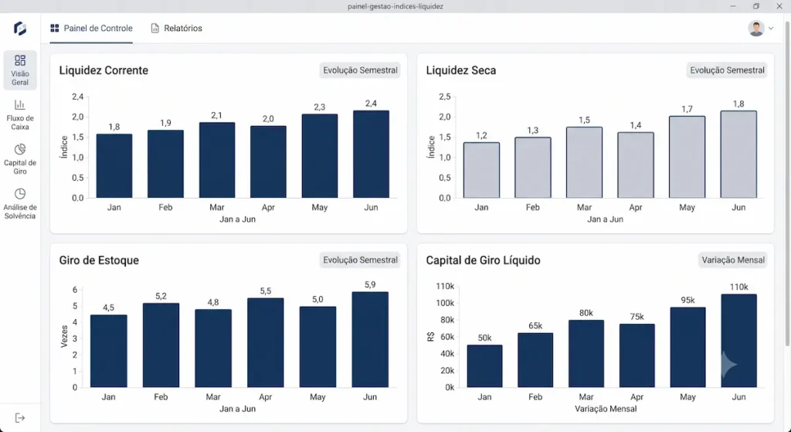Click the Vezes axis label
The width and height of the screenshot is (791, 432).
(x=64, y=337)
